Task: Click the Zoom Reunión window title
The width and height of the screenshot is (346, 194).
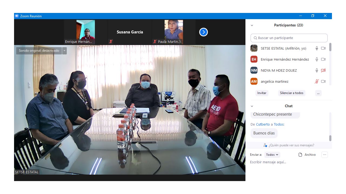Action: [x=31, y=16]
